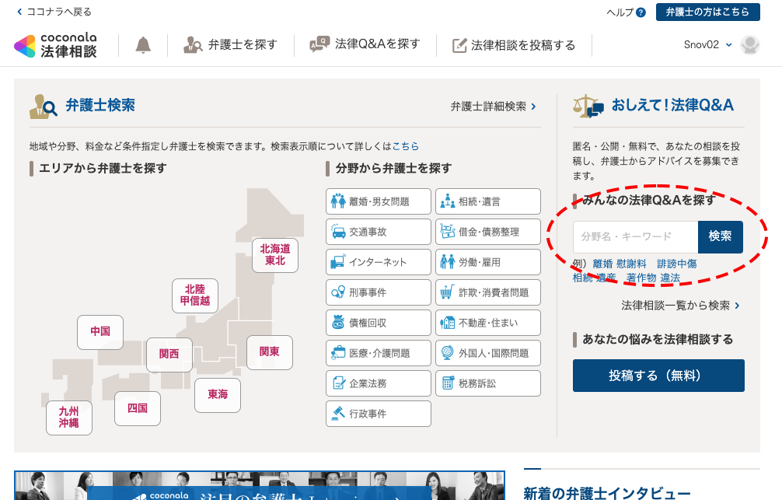Screen dimensions: 782x500
Task: Focus the 分野名・キーワード search field
Action: pyautogui.click(x=635, y=237)
